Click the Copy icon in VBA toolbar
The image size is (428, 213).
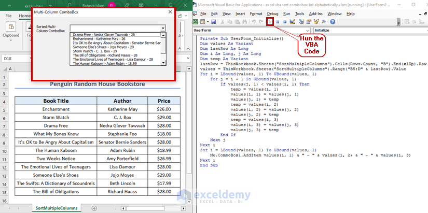click(230, 22)
